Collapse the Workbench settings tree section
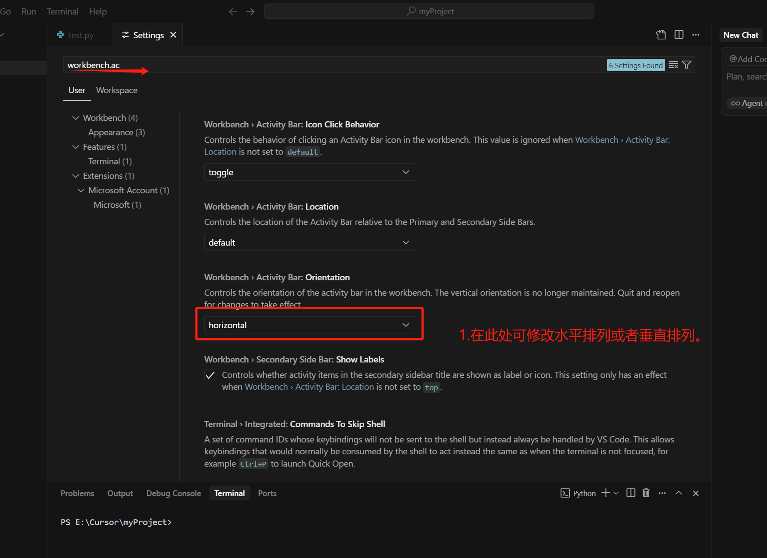 (76, 117)
